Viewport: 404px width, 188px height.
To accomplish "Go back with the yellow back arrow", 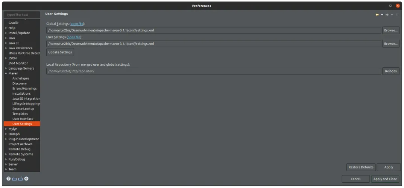I will [x=377, y=15].
